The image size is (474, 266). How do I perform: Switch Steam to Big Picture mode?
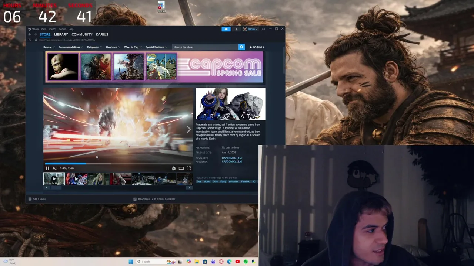click(x=263, y=29)
